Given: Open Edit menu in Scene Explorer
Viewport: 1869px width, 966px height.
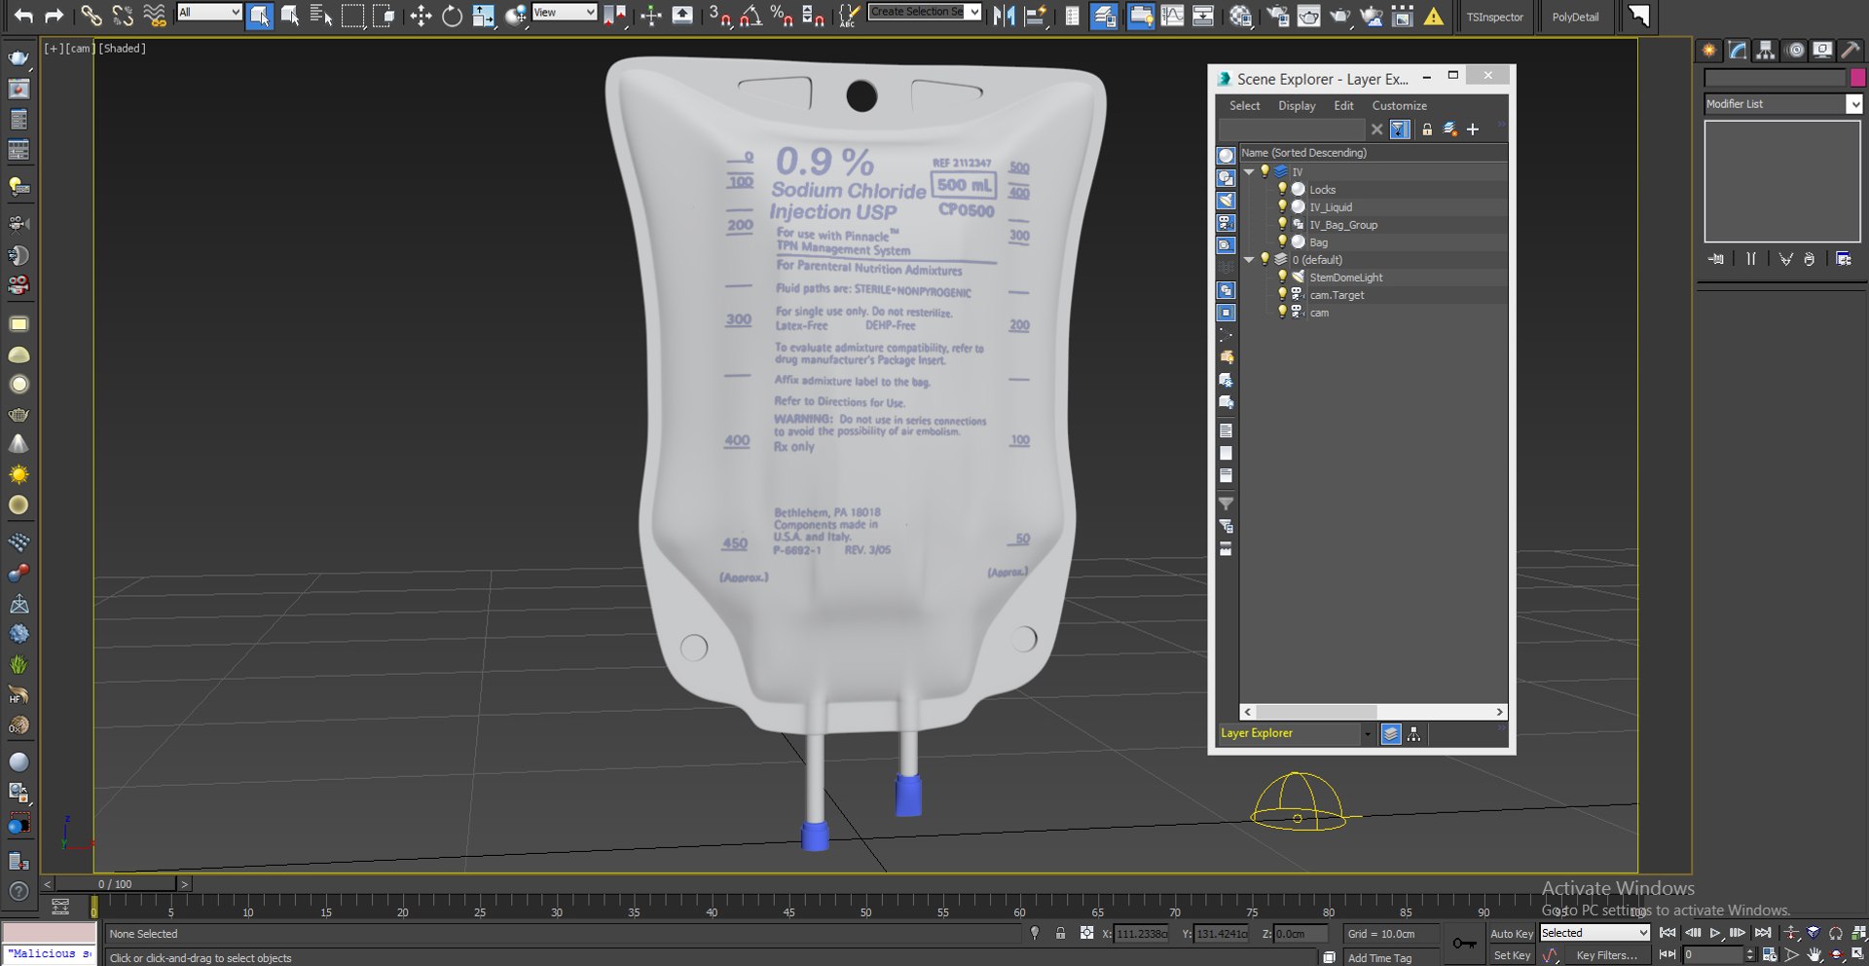Looking at the screenshot, I should [x=1343, y=105].
